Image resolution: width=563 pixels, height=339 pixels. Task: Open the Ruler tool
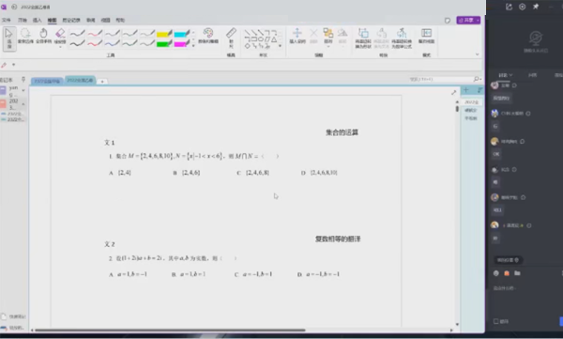(x=231, y=38)
